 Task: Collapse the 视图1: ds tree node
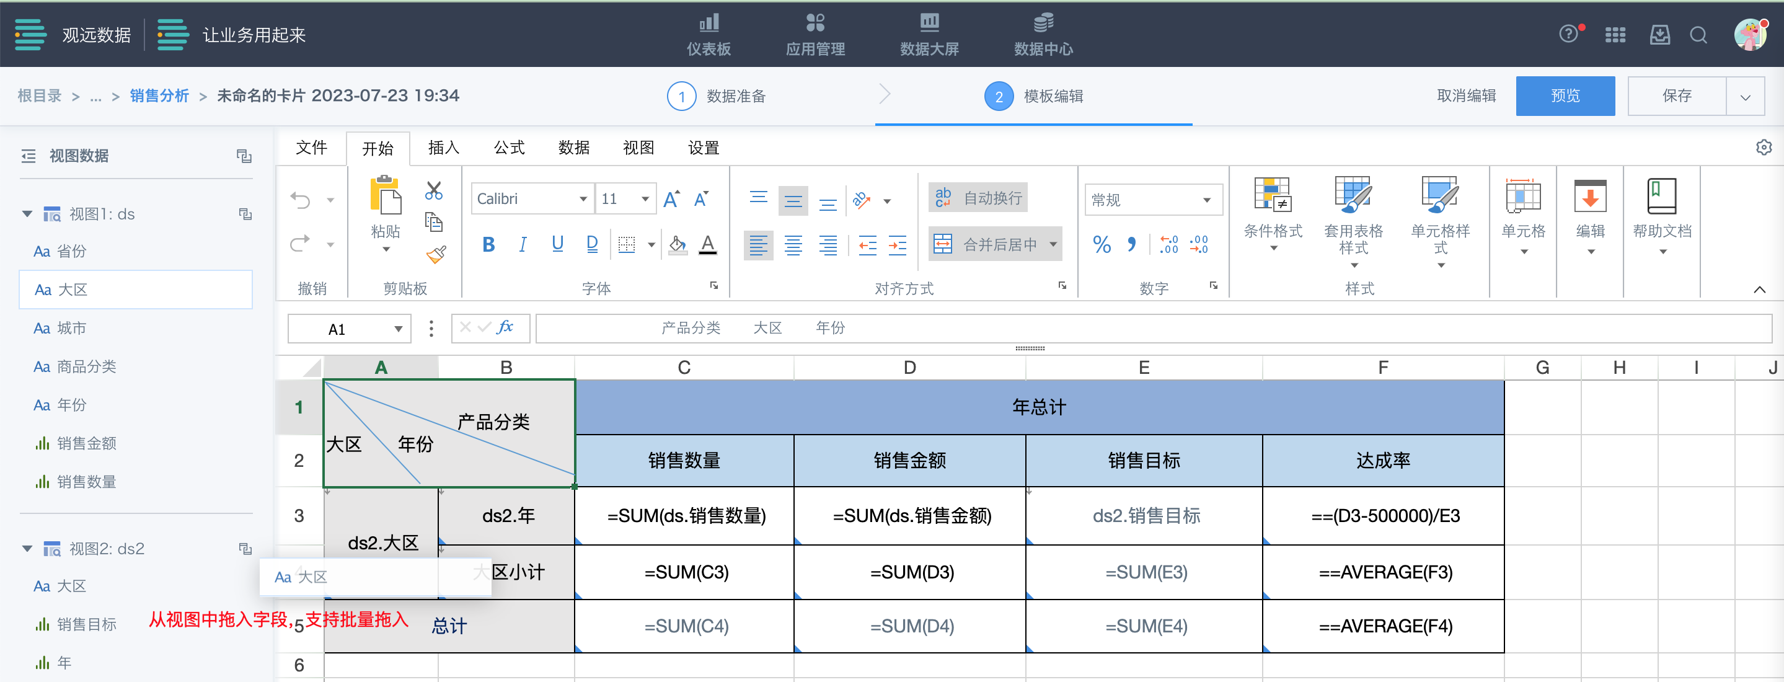27,214
